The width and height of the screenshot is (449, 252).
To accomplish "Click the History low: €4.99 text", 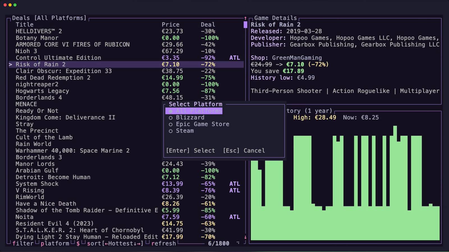I will coord(283,78).
